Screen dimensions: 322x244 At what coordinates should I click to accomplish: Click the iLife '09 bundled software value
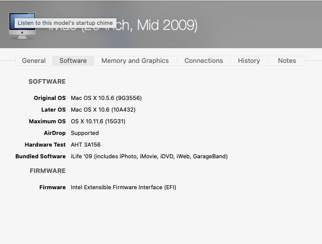(x=149, y=156)
